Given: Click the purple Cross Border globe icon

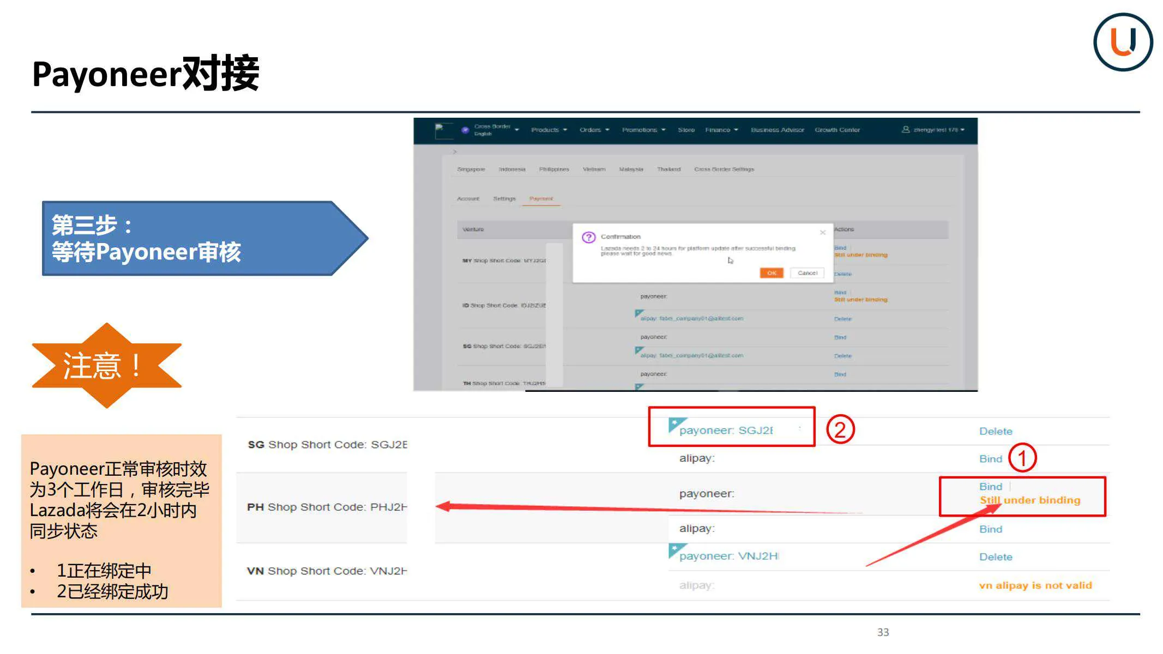Looking at the screenshot, I should click(x=465, y=130).
